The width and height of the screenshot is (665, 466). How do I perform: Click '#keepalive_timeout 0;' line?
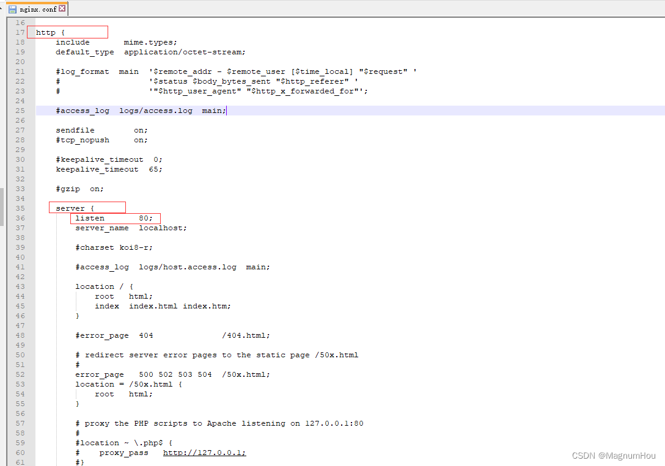click(x=109, y=159)
